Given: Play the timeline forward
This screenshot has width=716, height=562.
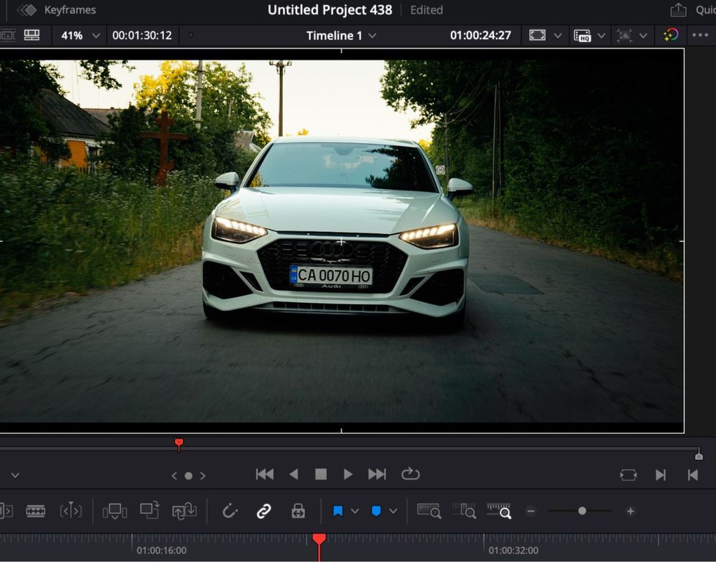Looking at the screenshot, I should point(348,475).
